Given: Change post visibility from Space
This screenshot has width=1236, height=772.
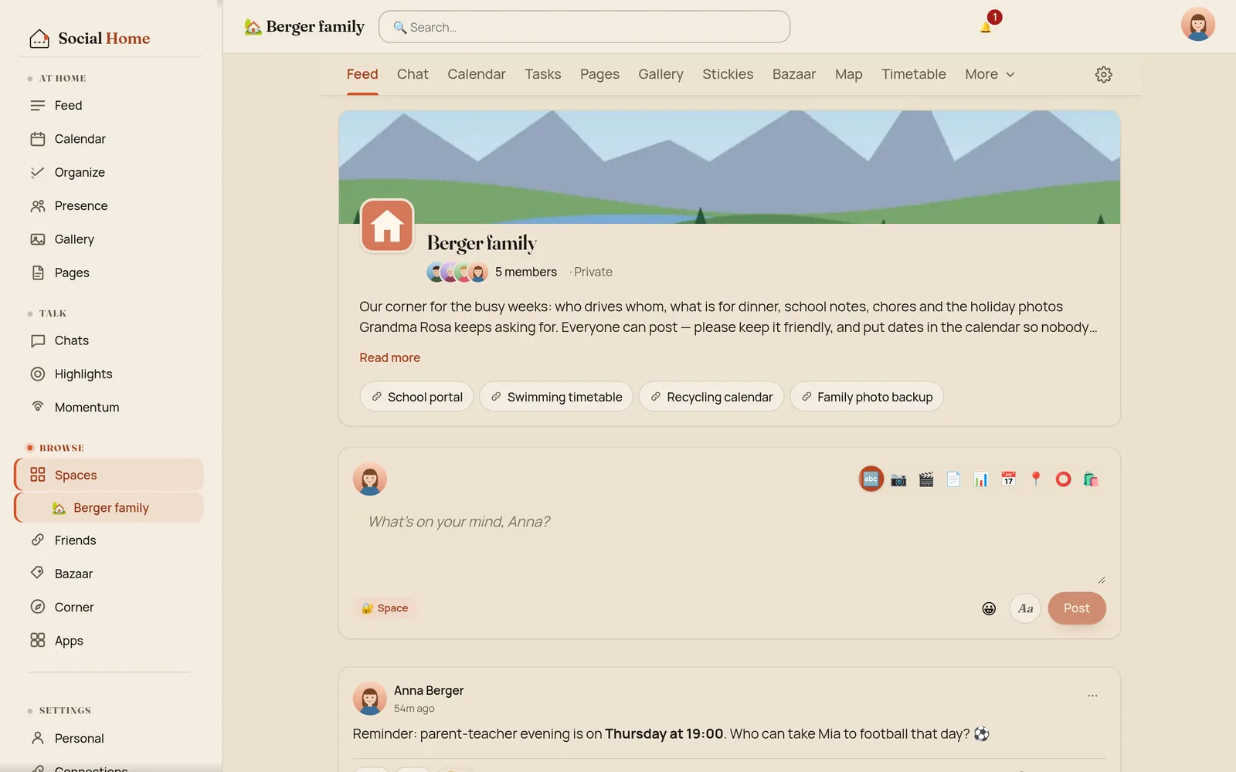Looking at the screenshot, I should click(385, 608).
